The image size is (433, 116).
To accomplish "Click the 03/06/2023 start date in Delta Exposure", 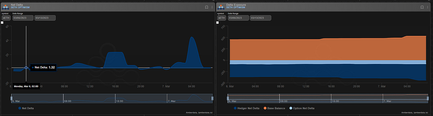I will pyautogui.click(x=238, y=18).
